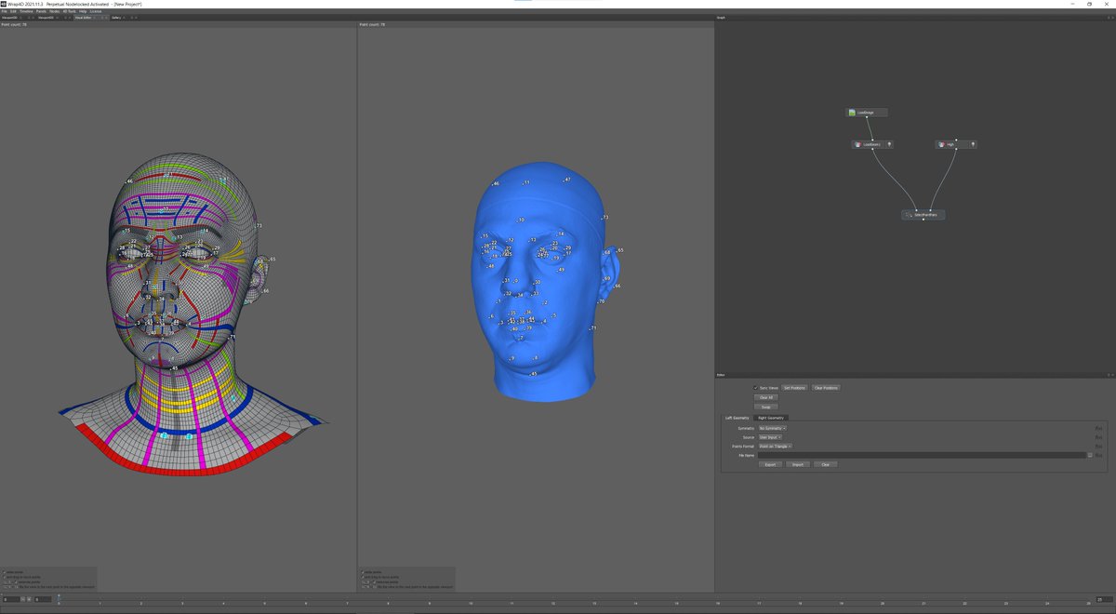The height and width of the screenshot is (614, 1116).
Task: Open the Edit menu
Action: click(13, 11)
